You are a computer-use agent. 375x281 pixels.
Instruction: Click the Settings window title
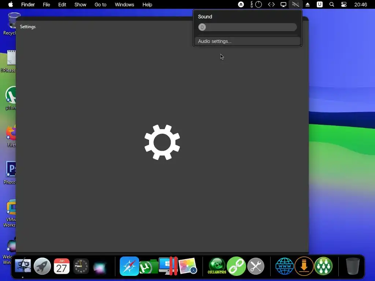(28, 27)
